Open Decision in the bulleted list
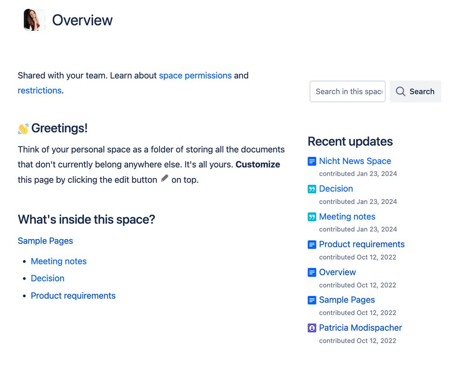This screenshot has height=372, width=466. pos(48,278)
